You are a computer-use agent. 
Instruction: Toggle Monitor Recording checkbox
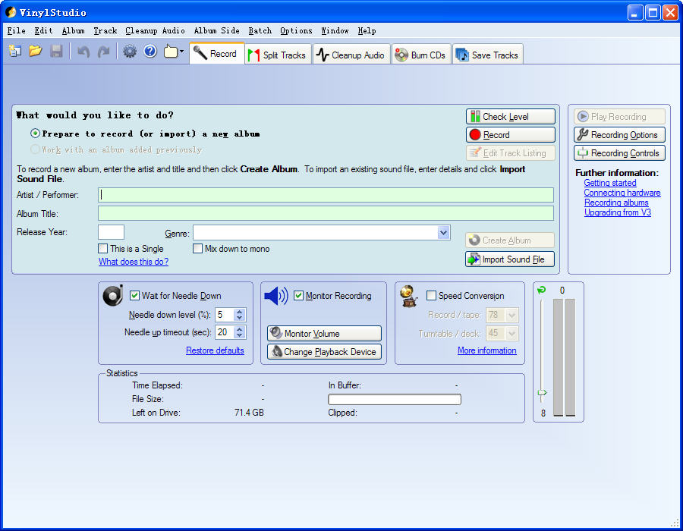(298, 296)
